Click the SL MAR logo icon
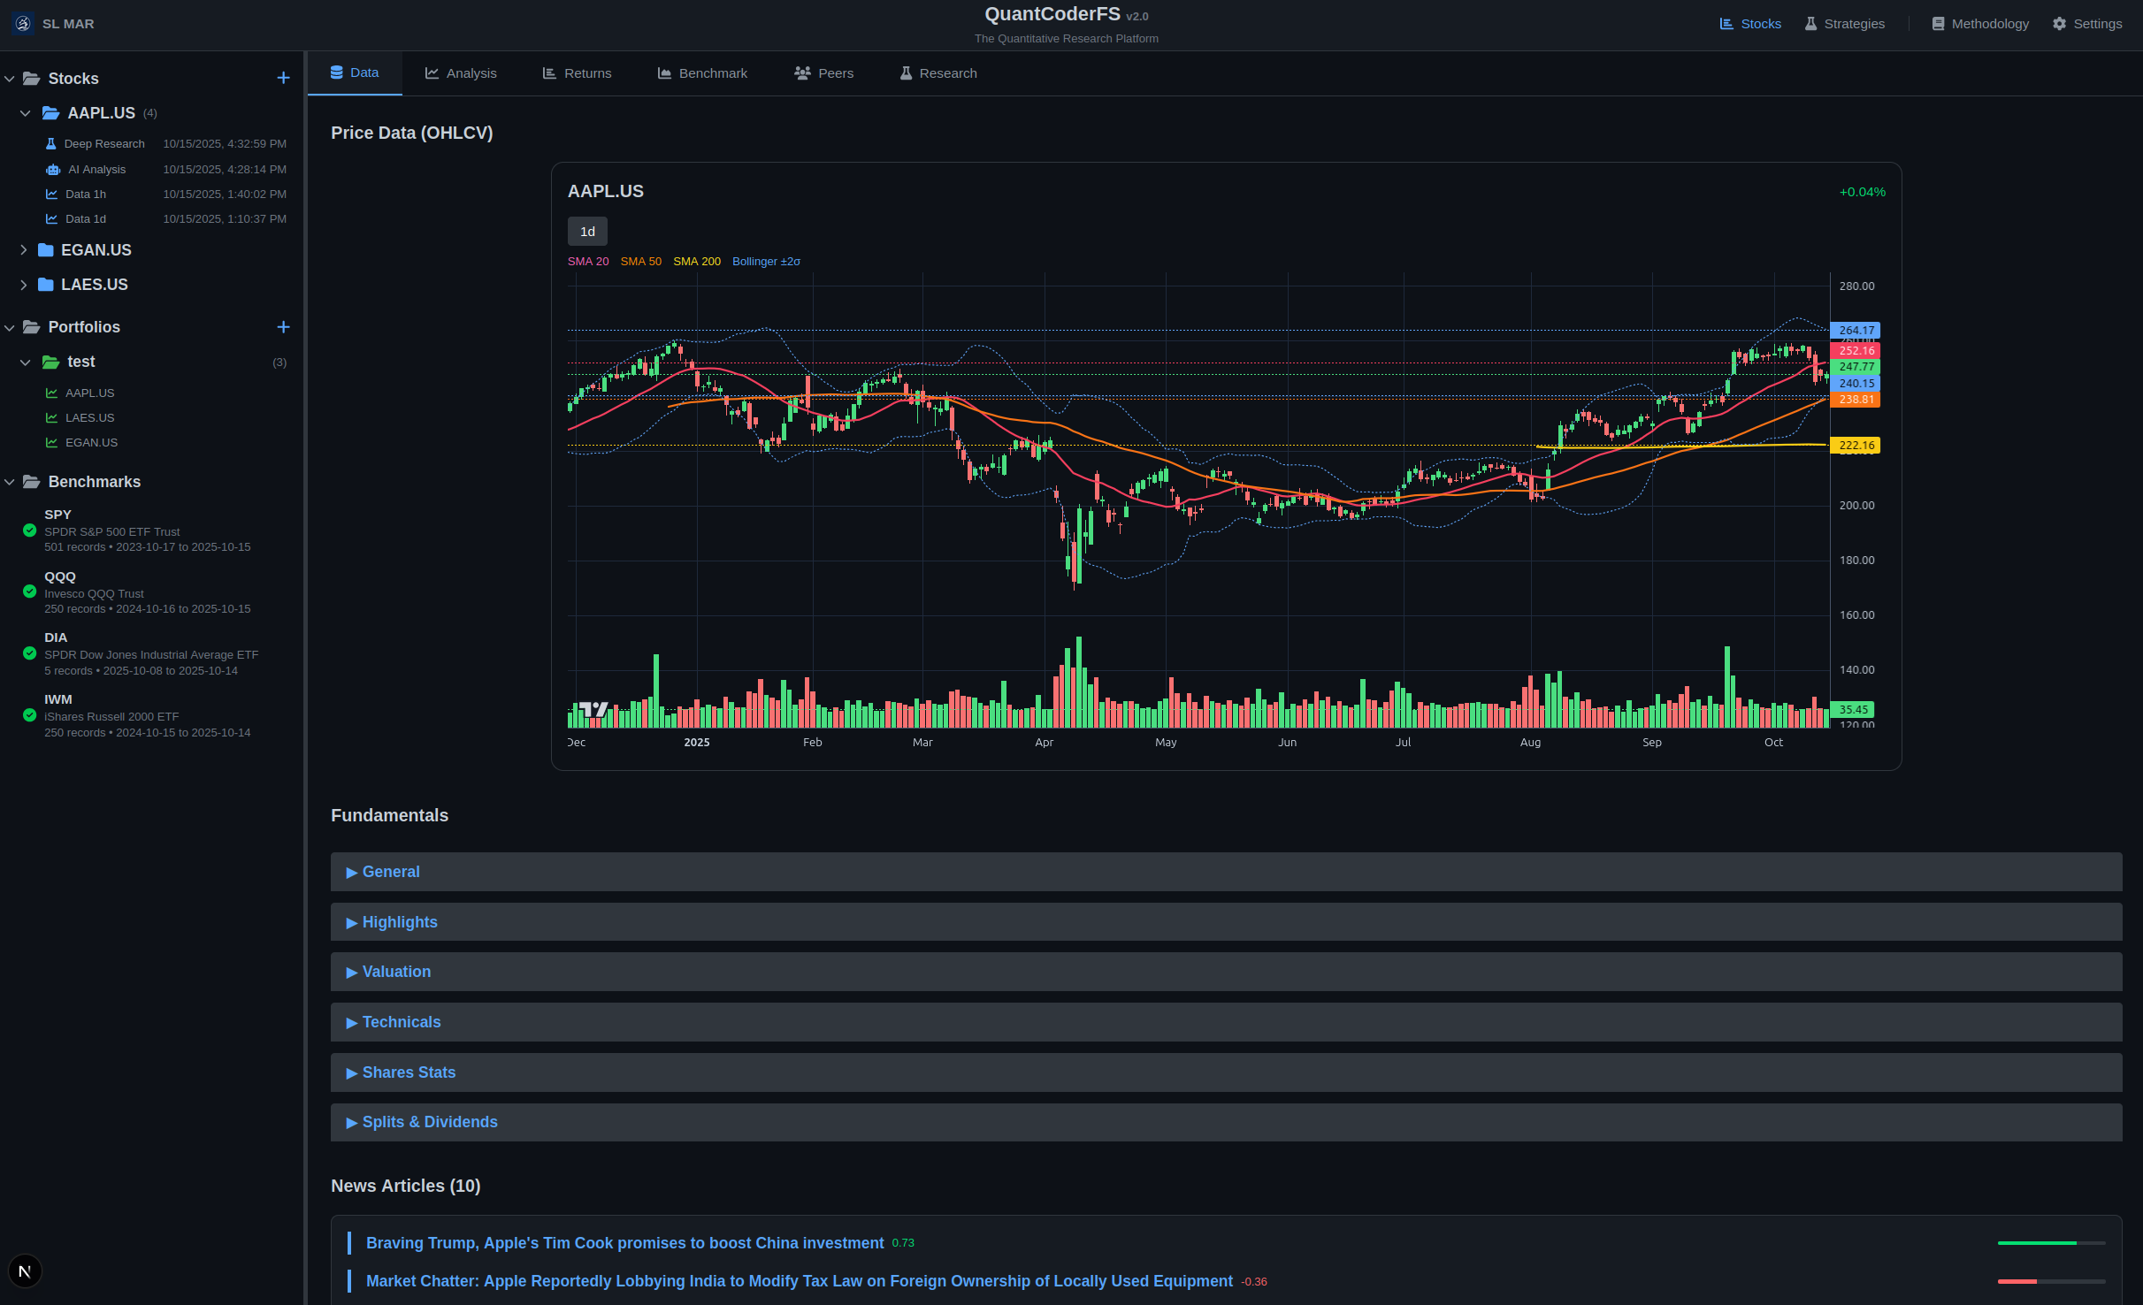The width and height of the screenshot is (2143, 1305). tap(22, 23)
